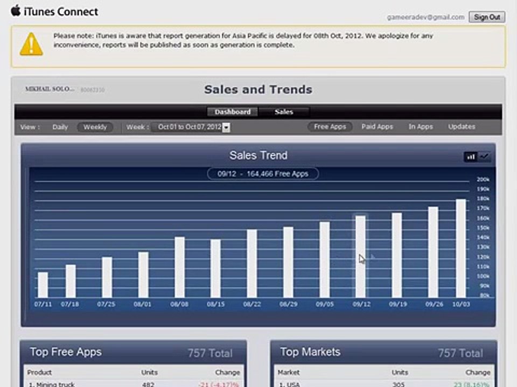Click the 10/03 date label on axis
The image size is (517, 387).
(x=461, y=304)
